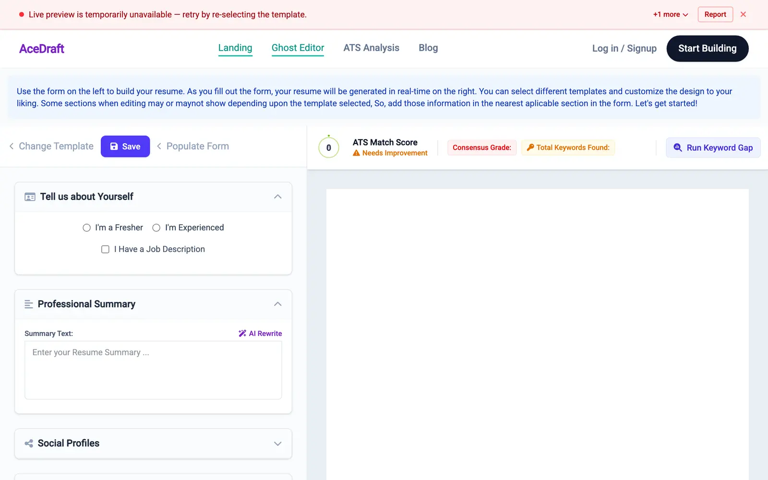Focus the Resume Summary text area

[x=153, y=370]
